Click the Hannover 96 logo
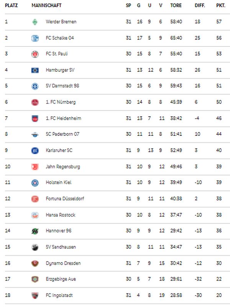230x307 pixels. click(x=35, y=231)
